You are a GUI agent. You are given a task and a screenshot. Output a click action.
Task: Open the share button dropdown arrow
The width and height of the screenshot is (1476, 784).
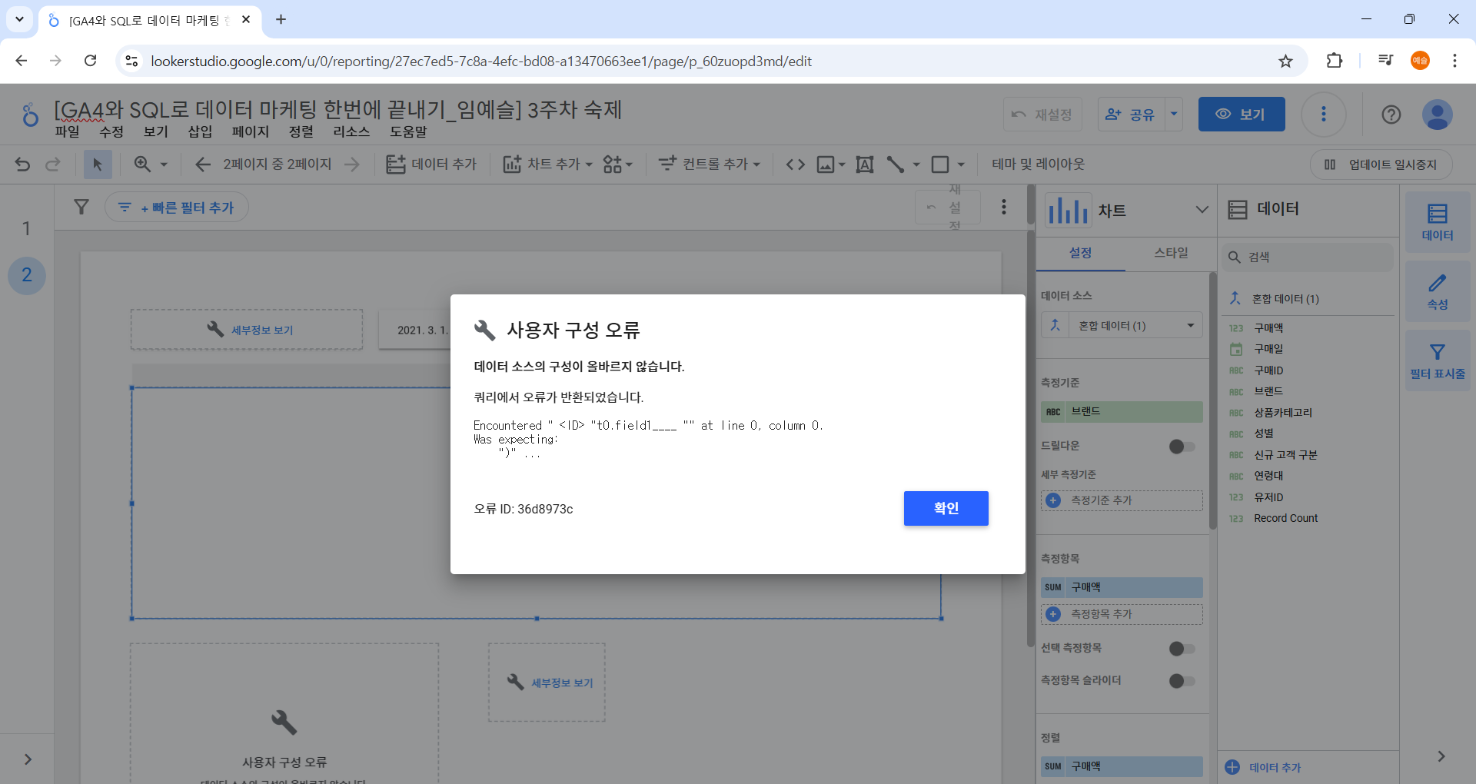pos(1174,115)
